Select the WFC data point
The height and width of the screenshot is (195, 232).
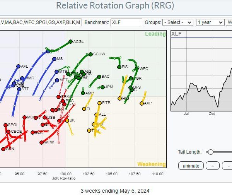(x=137, y=68)
